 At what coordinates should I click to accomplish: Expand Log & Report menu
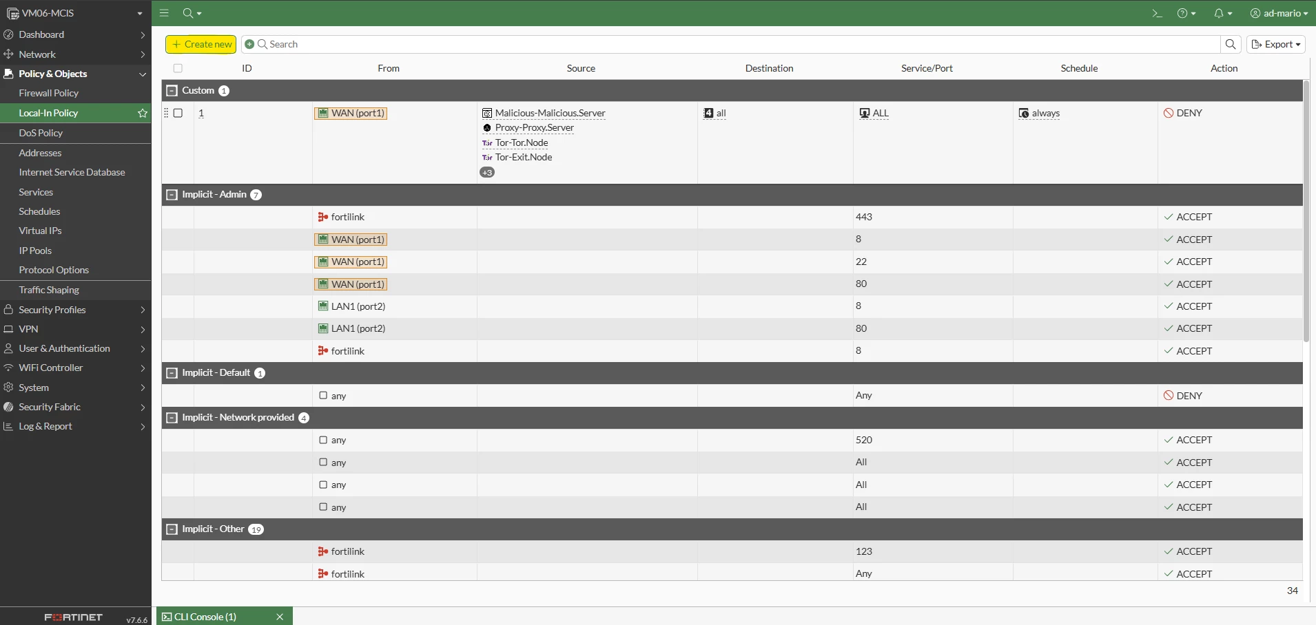point(75,426)
